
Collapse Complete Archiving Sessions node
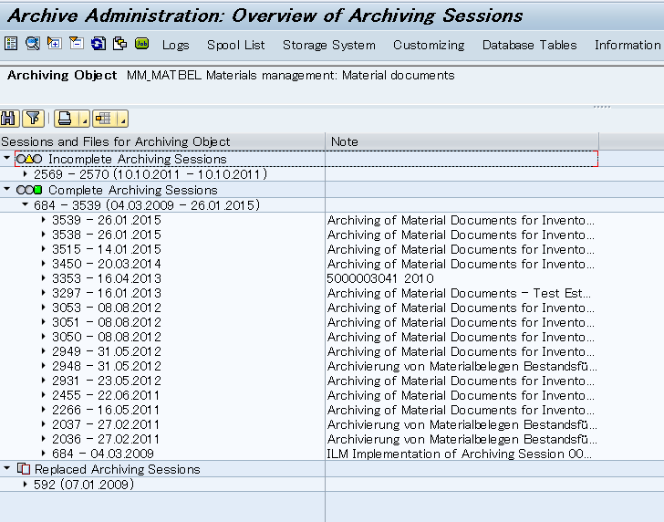(6, 189)
